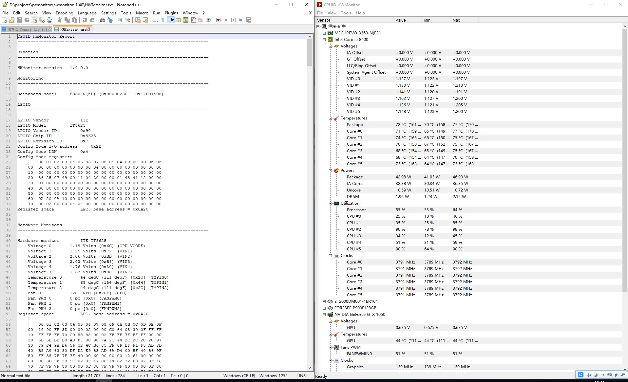Expand the MECHREVO B360-N(ED) node
Viewport: 628px width, 382px height.
[x=324, y=33]
